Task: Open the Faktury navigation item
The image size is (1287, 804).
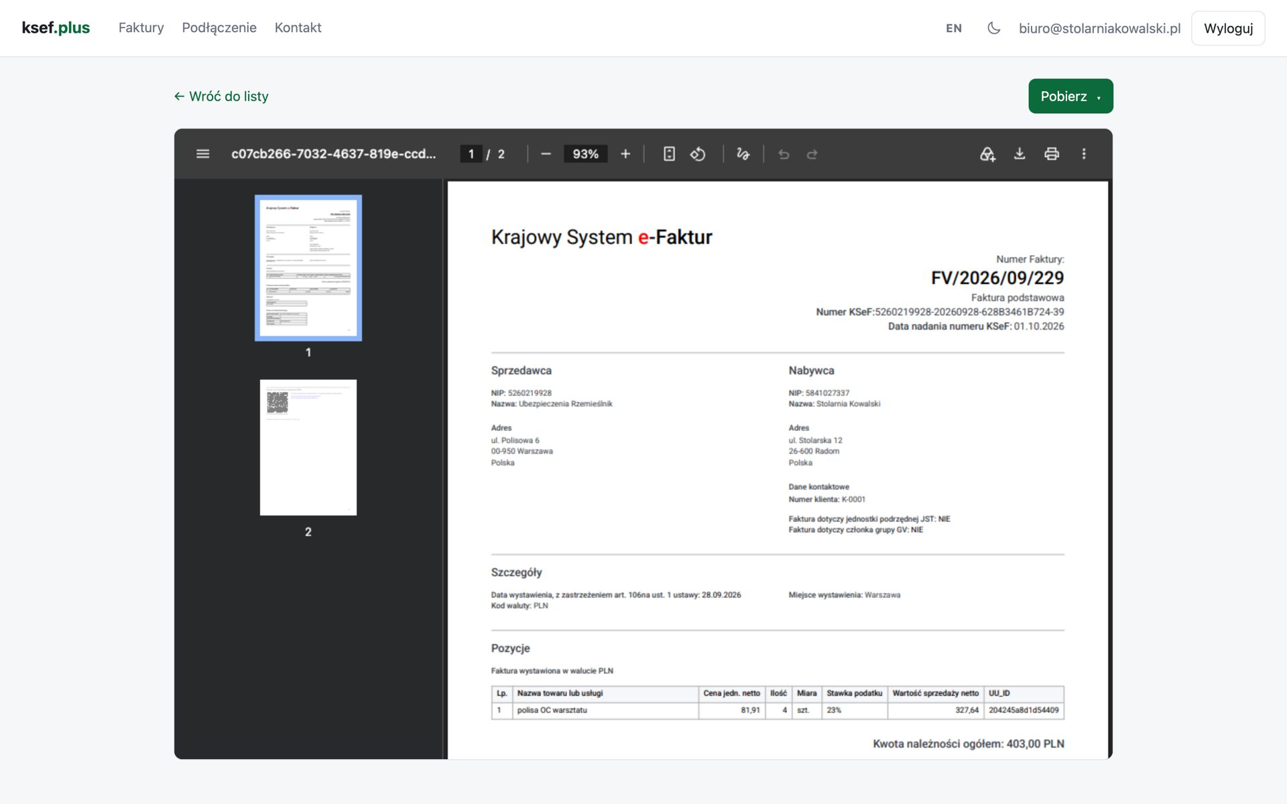Action: [x=141, y=27]
